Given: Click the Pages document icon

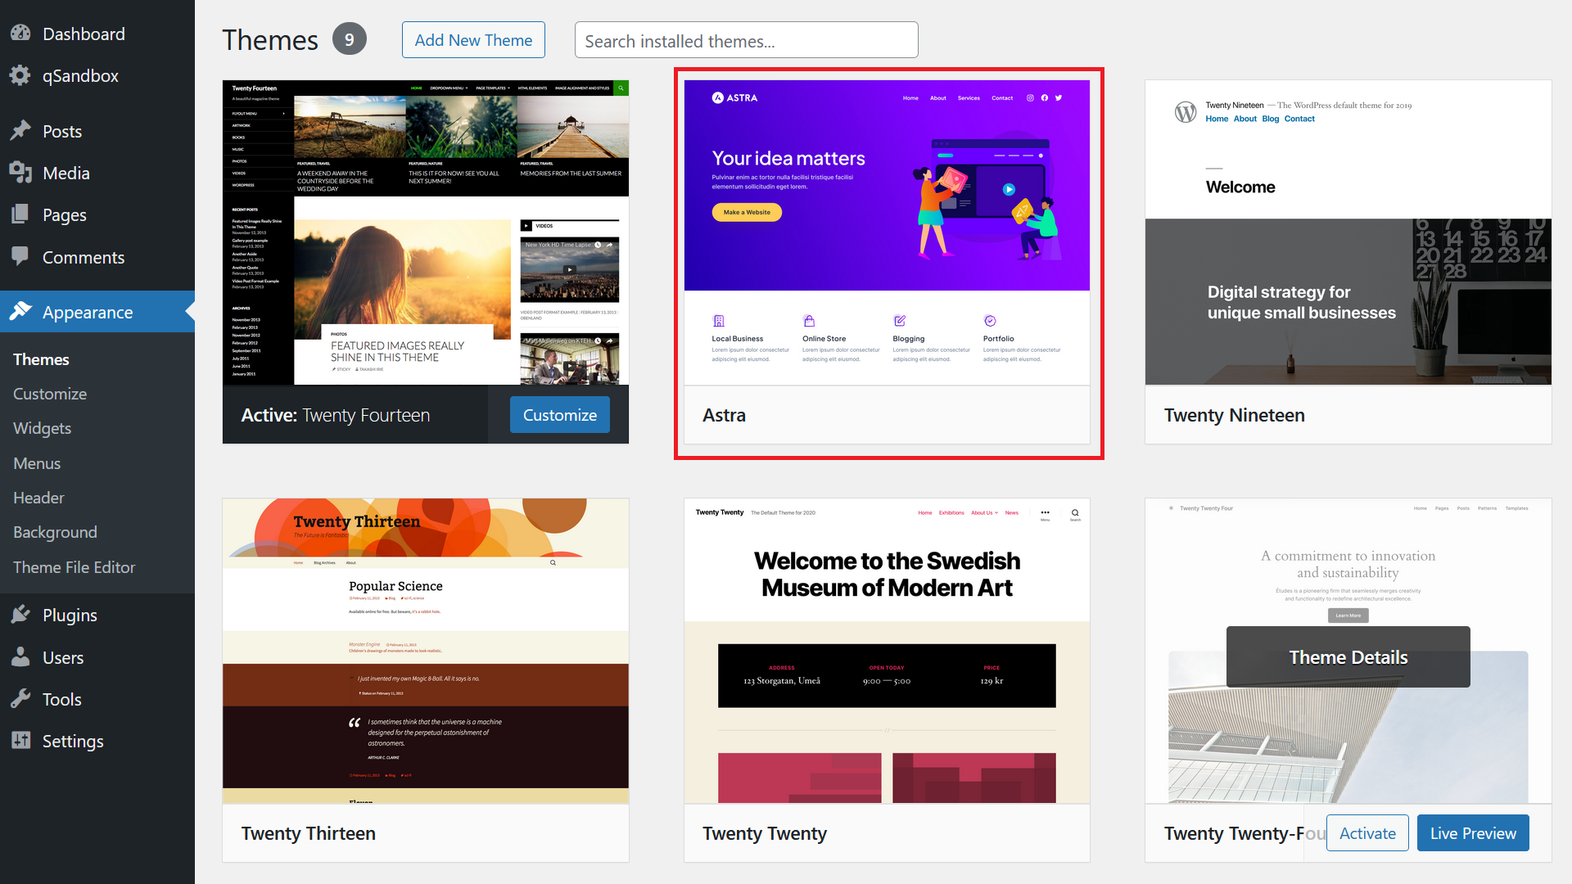Looking at the screenshot, I should point(20,214).
